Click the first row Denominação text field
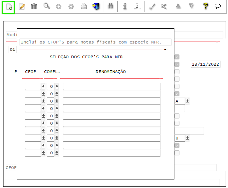This screenshot has width=228, height=188. 112,86
